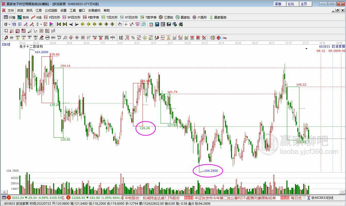This screenshot has height=206, width=346.
Task: Open the 文件 menu
Action: coord(11,10)
